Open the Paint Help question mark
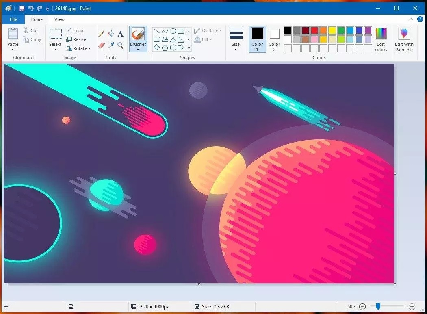Viewport: 427px width, 314px height. (x=420, y=19)
